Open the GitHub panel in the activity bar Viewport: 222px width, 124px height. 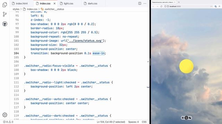click(5, 24)
